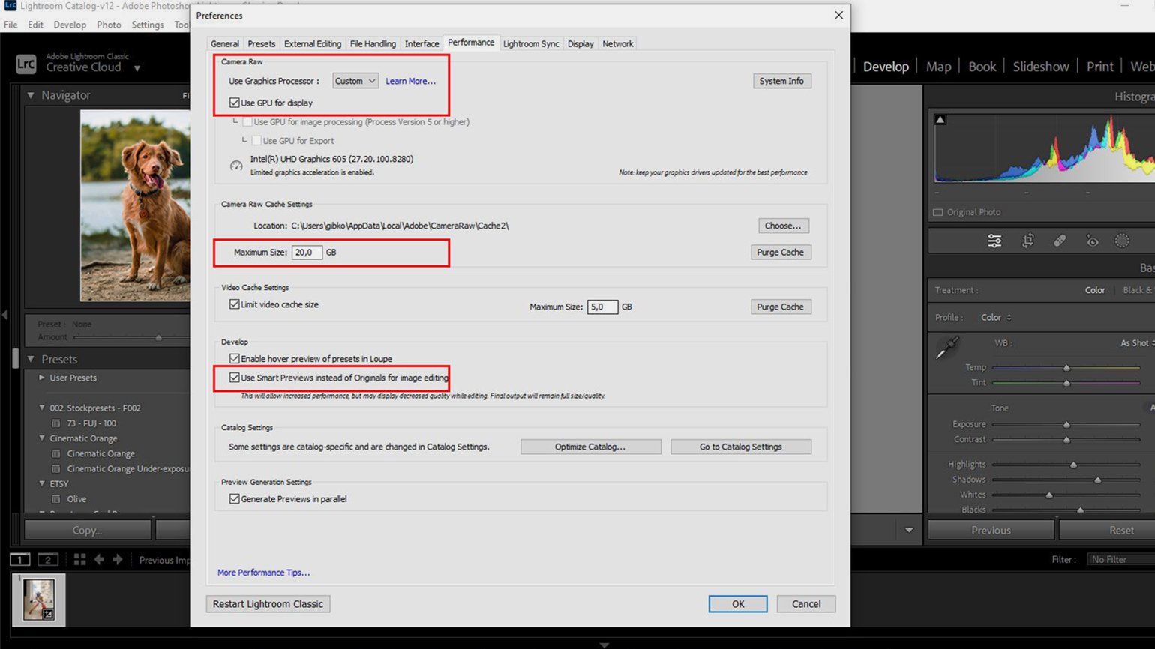The image size is (1155, 649).
Task: Open WB As Shot dropdown
Action: (1138, 343)
